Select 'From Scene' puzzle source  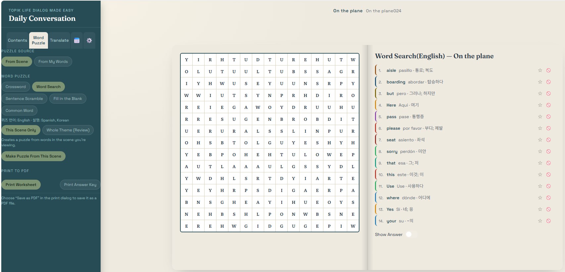[17, 62]
